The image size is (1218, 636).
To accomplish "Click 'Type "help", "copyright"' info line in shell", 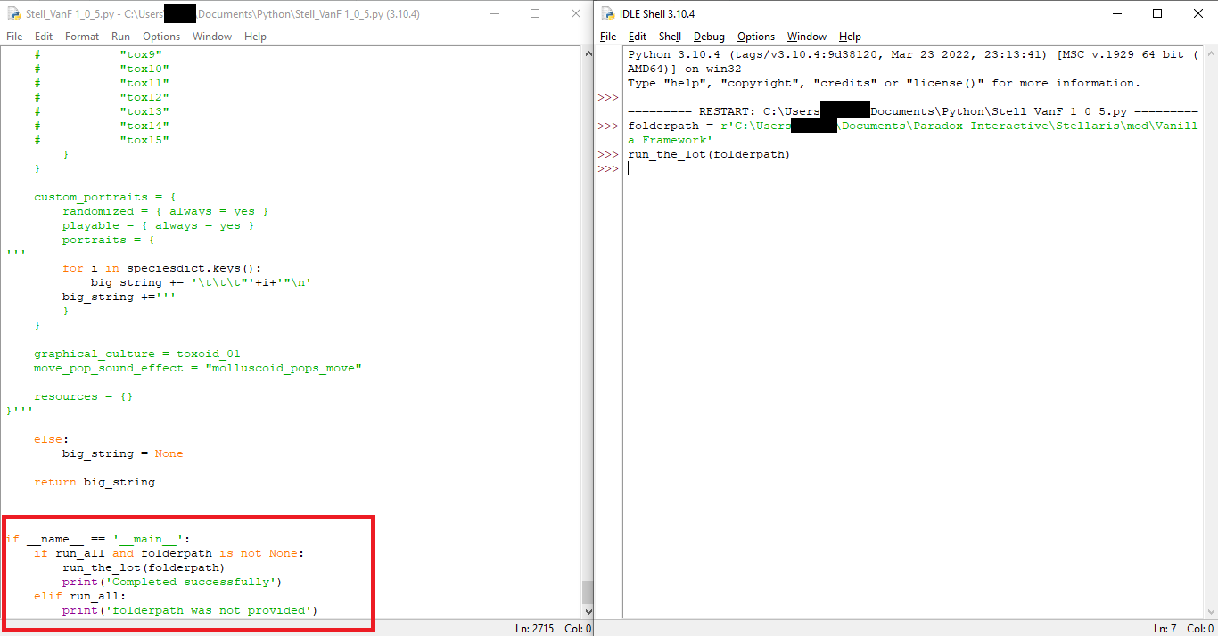I will pos(884,83).
